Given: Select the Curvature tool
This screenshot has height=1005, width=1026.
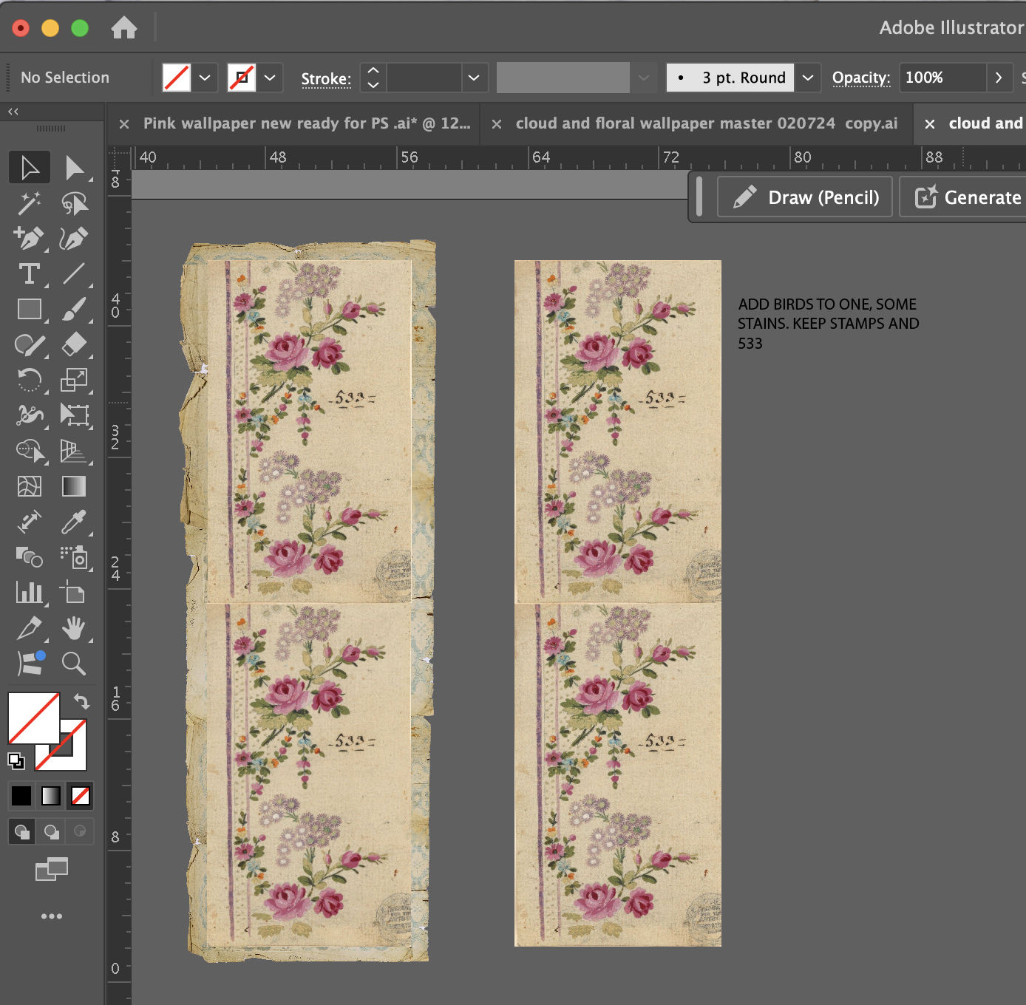Looking at the screenshot, I should click(x=74, y=239).
